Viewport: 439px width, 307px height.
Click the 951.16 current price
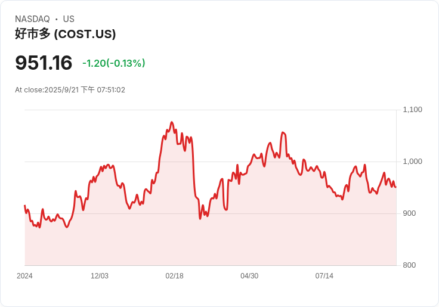pyautogui.click(x=44, y=63)
